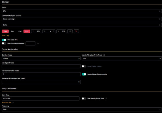Choose Call as the option type

tap(20, 31)
